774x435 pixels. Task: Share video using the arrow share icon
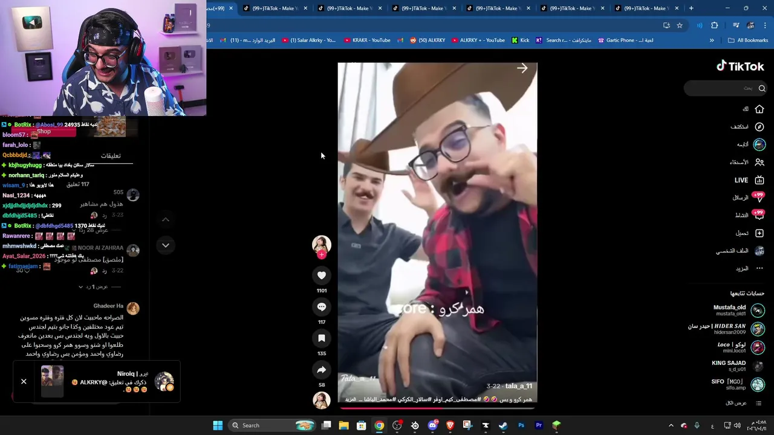322,370
